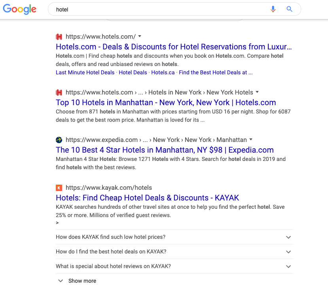Click the blue search magnifier icon

pos(289,9)
